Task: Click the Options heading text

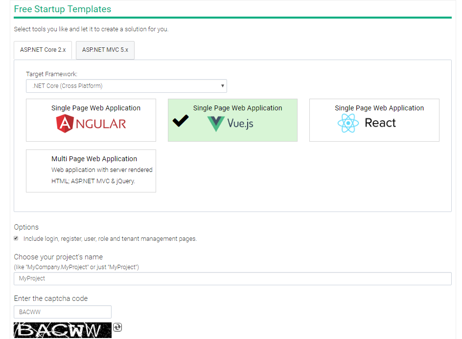Action: click(x=26, y=227)
